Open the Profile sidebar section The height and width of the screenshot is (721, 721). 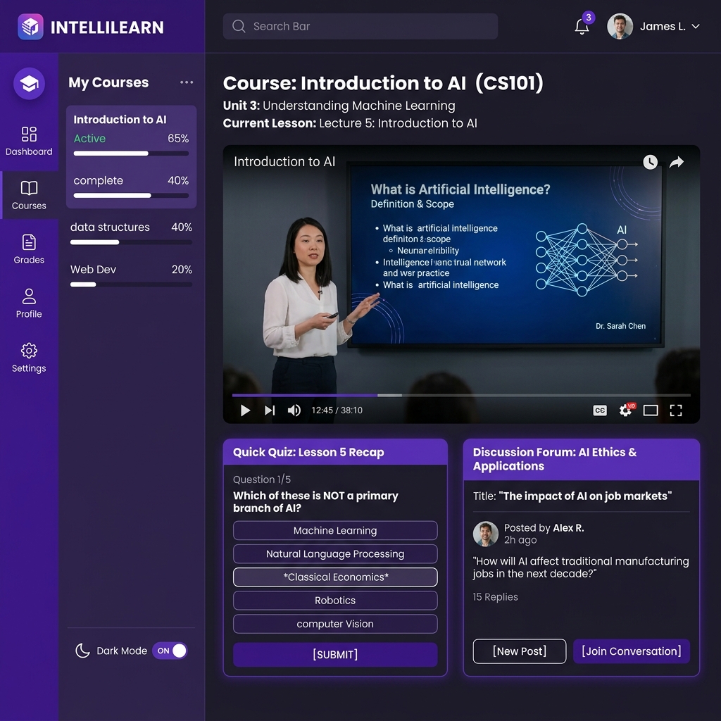pos(29,304)
